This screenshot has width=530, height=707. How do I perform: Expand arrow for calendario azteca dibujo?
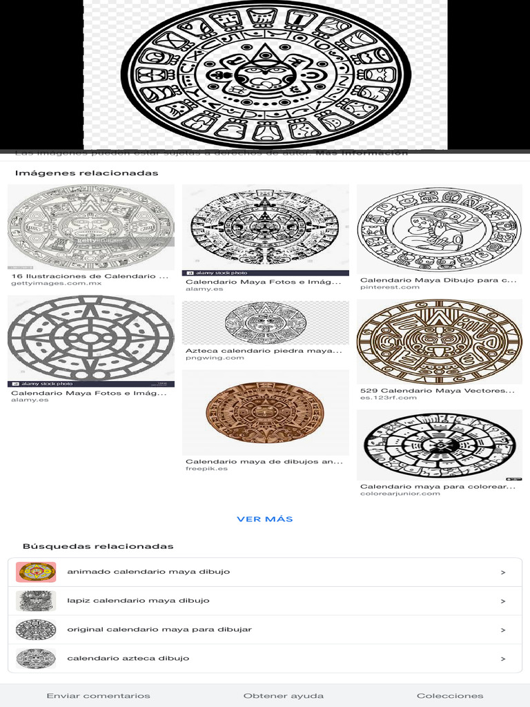(x=503, y=659)
